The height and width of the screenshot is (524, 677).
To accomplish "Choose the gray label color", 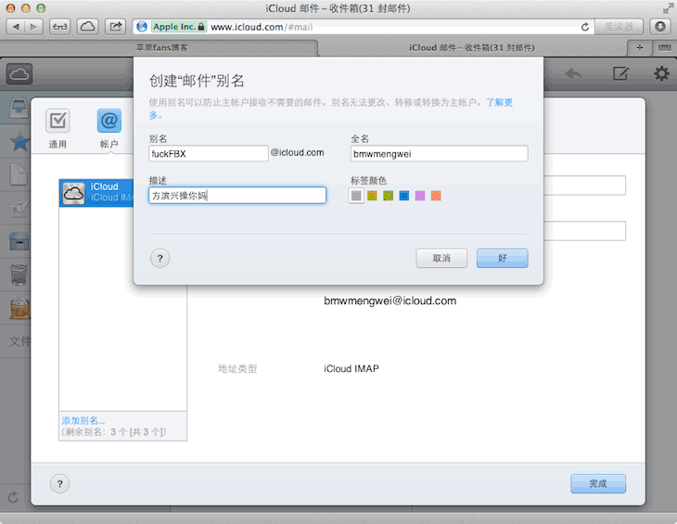I will [x=356, y=196].
